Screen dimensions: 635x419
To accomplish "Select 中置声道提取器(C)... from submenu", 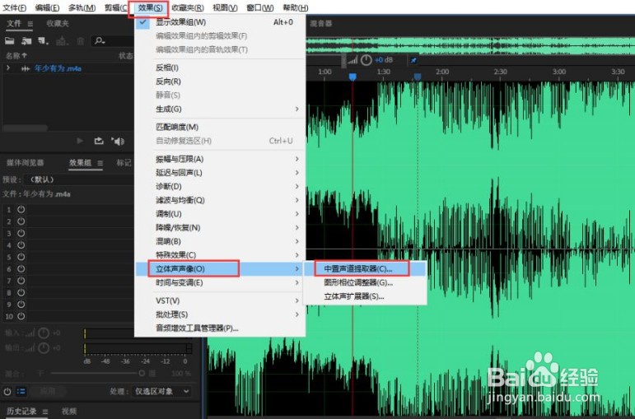I will tap(365, 269).
